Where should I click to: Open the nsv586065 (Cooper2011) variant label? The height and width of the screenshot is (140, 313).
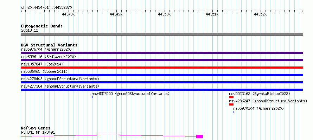[44, 71]
